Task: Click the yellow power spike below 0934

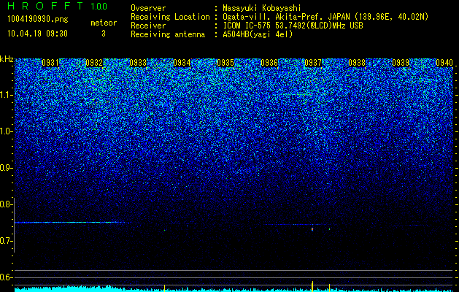Action: (164, 288)
